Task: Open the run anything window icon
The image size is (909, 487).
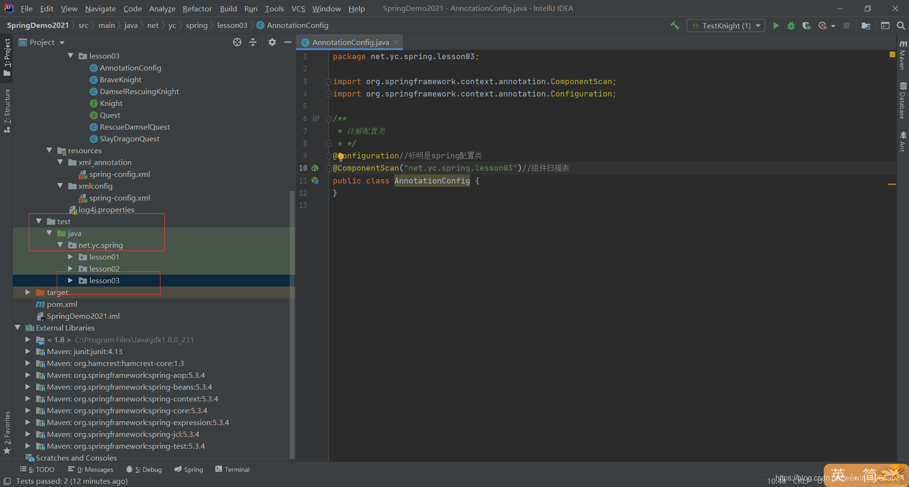Action: (885, 26)
